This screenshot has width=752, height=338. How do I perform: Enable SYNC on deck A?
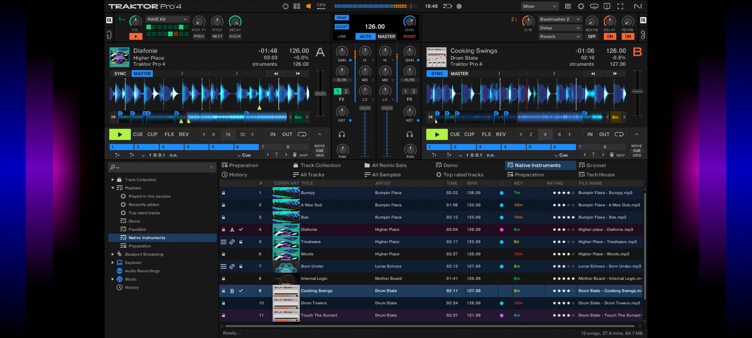tap(120, 74)
